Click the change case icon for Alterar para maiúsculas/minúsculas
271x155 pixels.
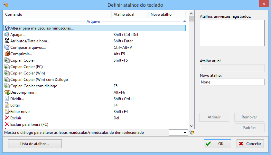point(7,28)
